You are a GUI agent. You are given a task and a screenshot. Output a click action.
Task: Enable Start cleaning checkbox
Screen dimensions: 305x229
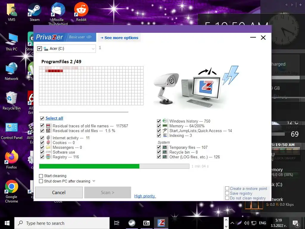(41, 176)
